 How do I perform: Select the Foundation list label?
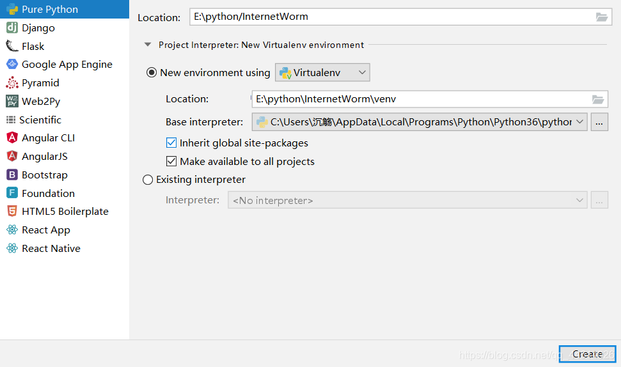pyautogui.click(x=49, y=193)
